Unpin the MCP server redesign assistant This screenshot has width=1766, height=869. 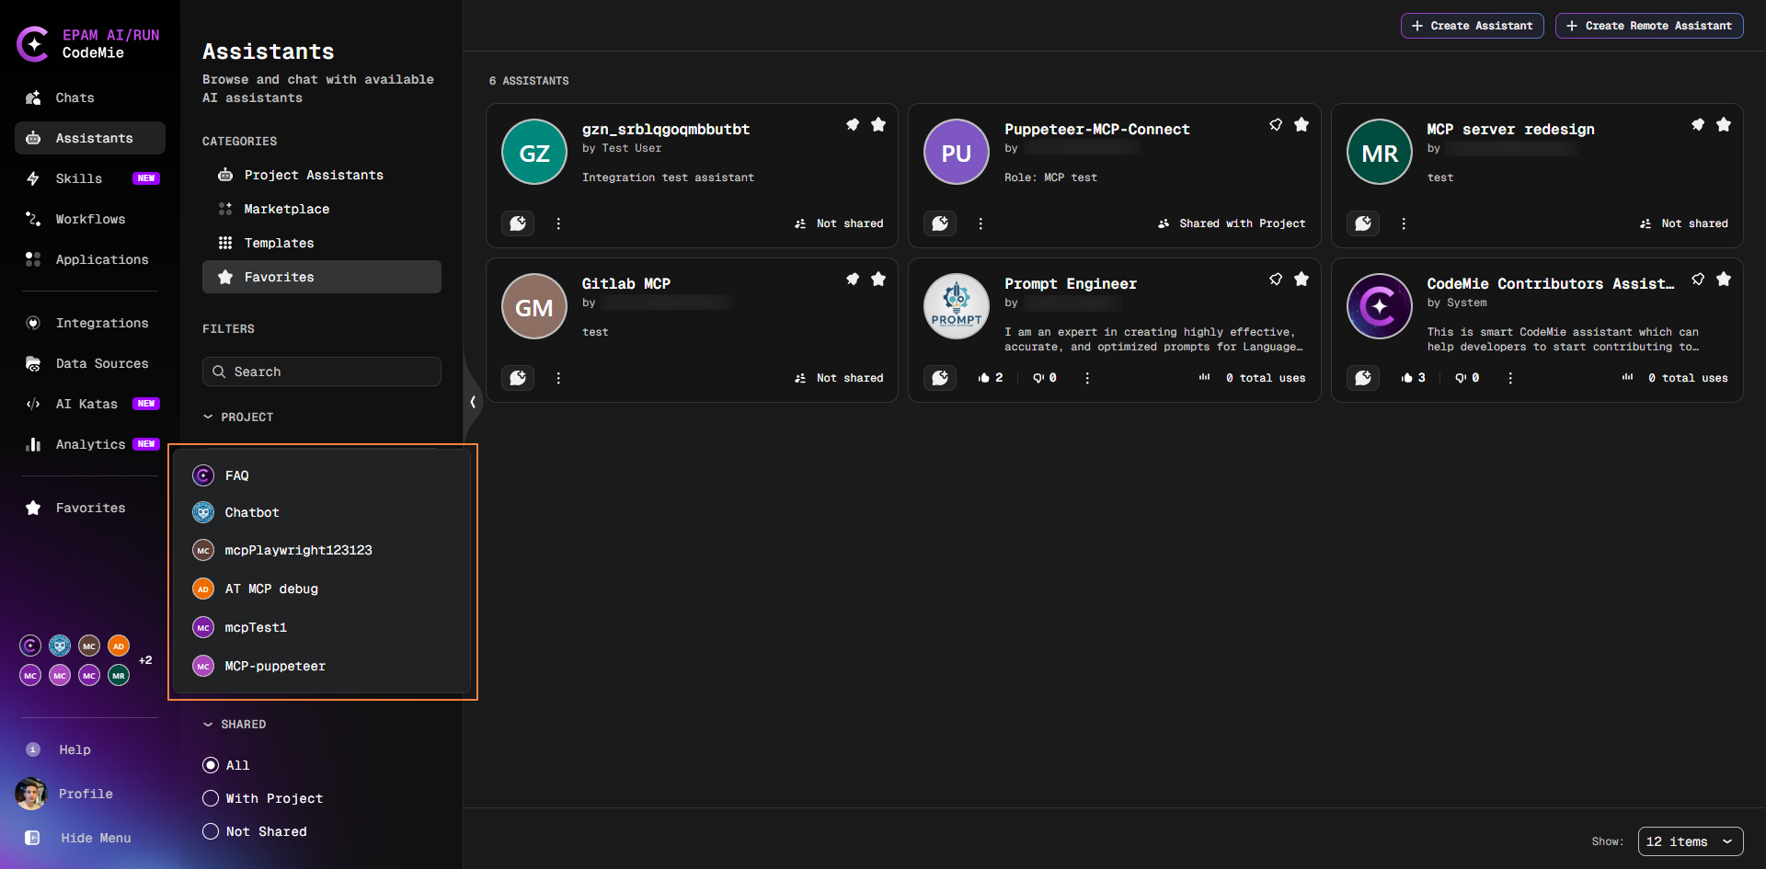1698,124
